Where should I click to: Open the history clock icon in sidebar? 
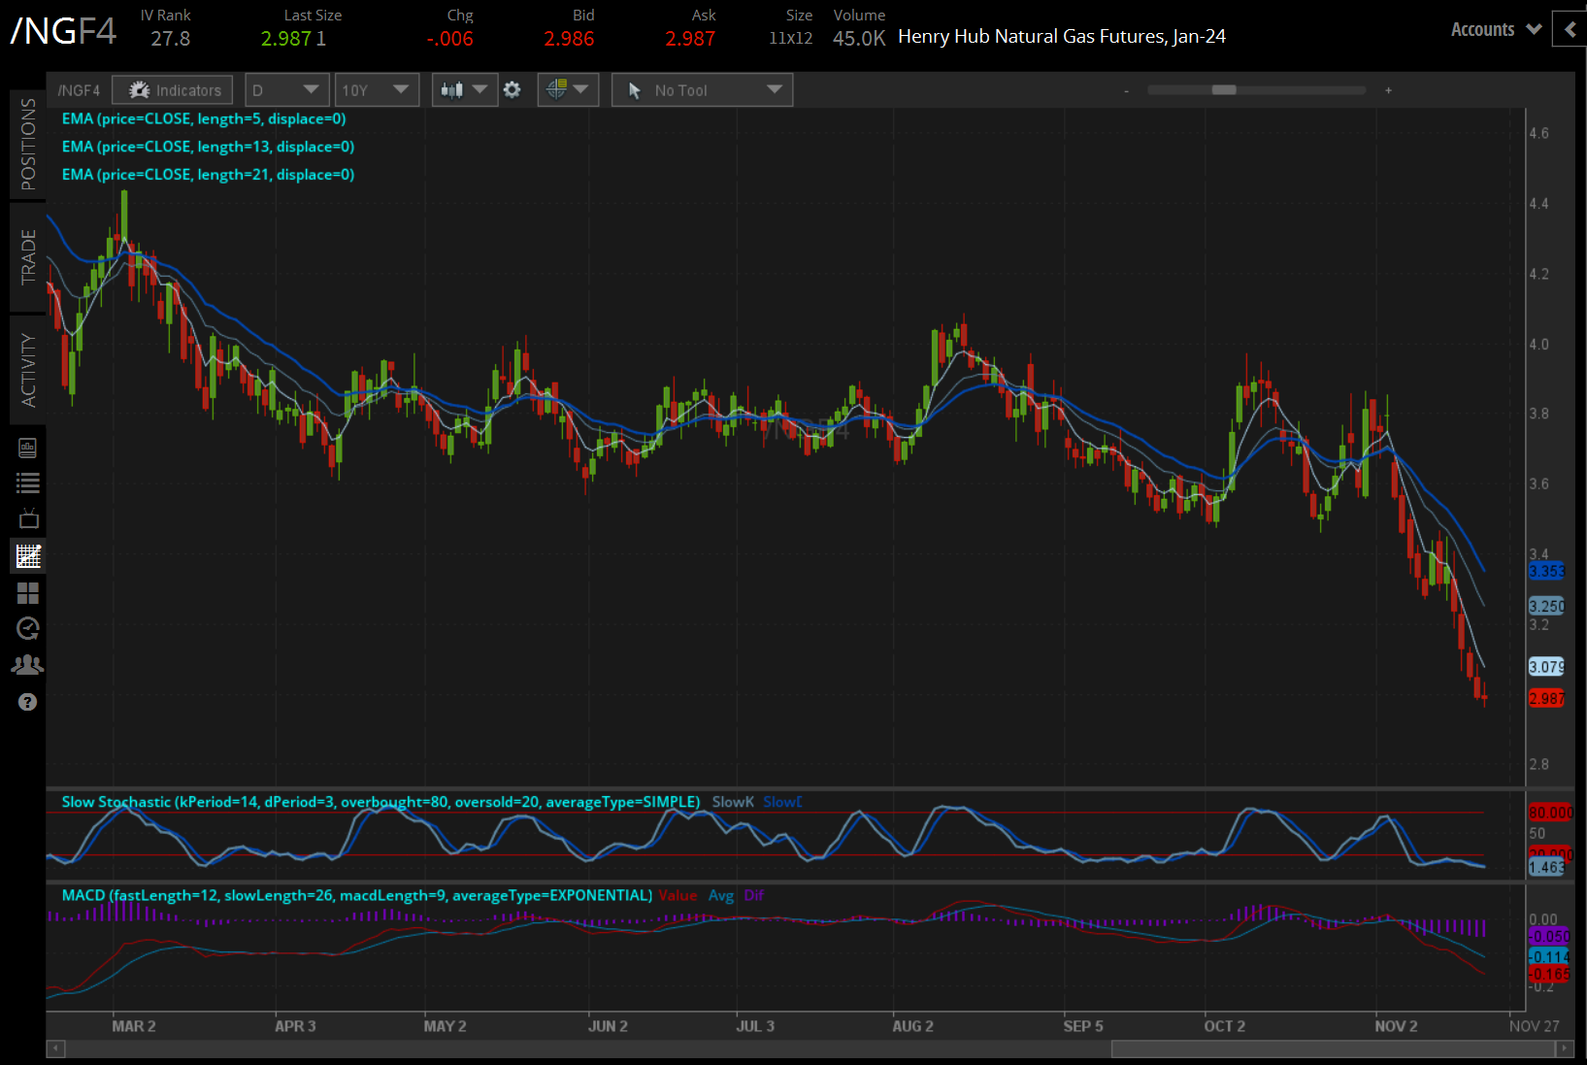[27, 629]
